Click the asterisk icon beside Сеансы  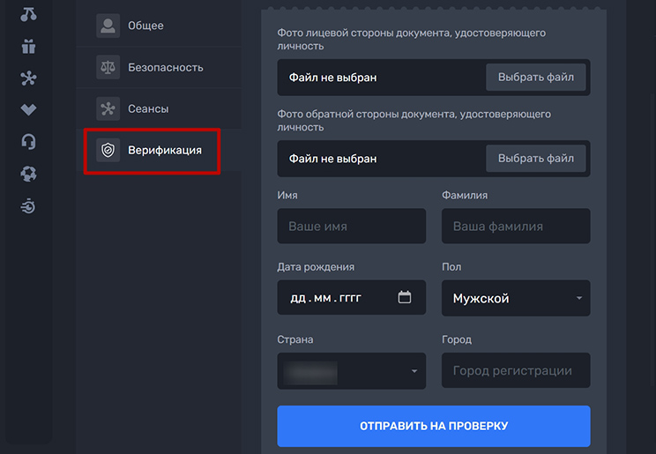click(108, 108)
